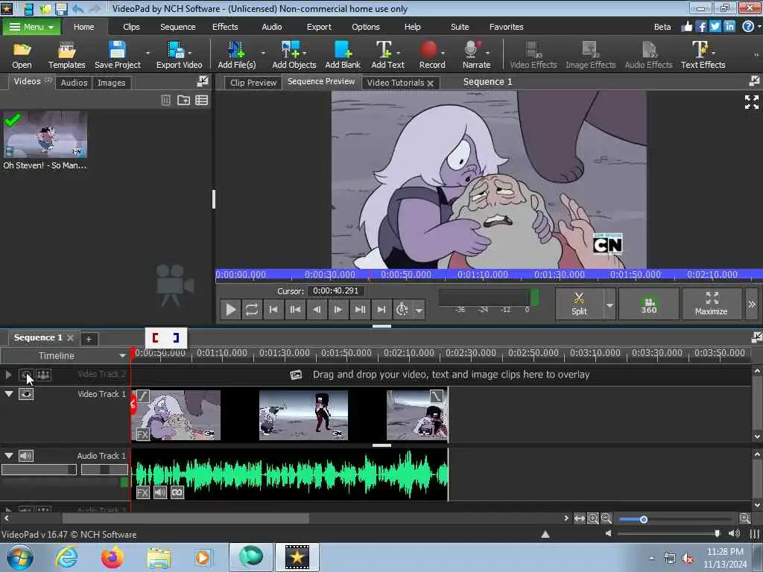Open the Effects menu tab
The width and height of the screenshot is (763, 572).
(225, 27)
